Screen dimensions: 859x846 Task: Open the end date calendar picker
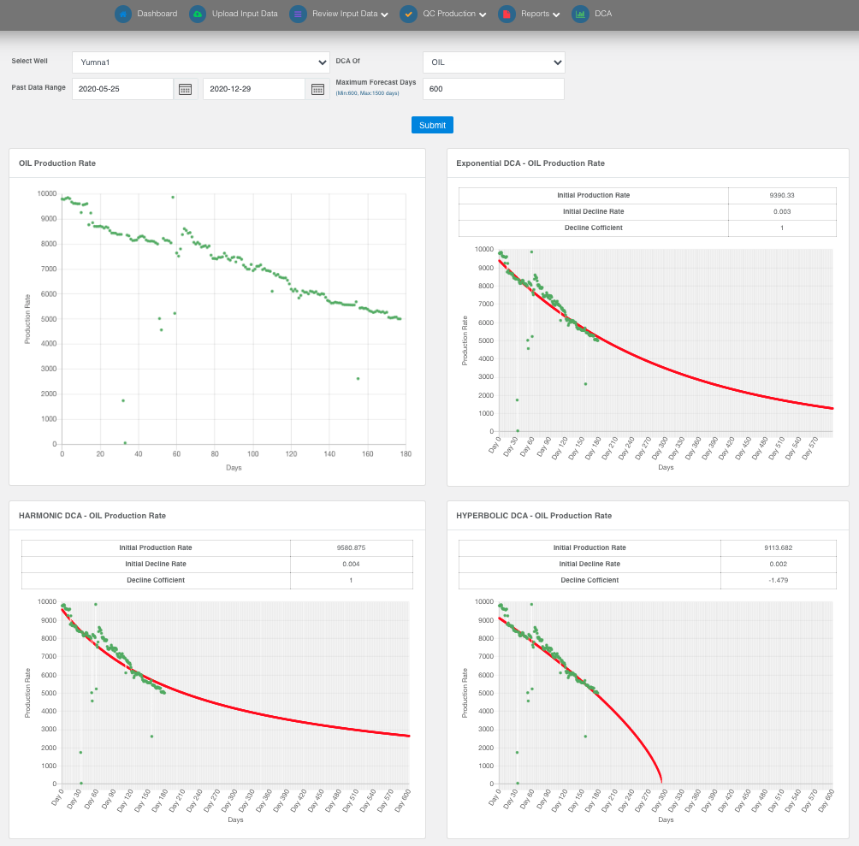point(317,89)
